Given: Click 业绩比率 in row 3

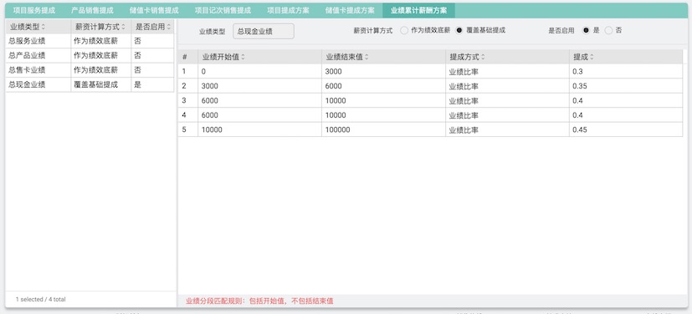Looking at the screenshot, I should coord(508,101).
